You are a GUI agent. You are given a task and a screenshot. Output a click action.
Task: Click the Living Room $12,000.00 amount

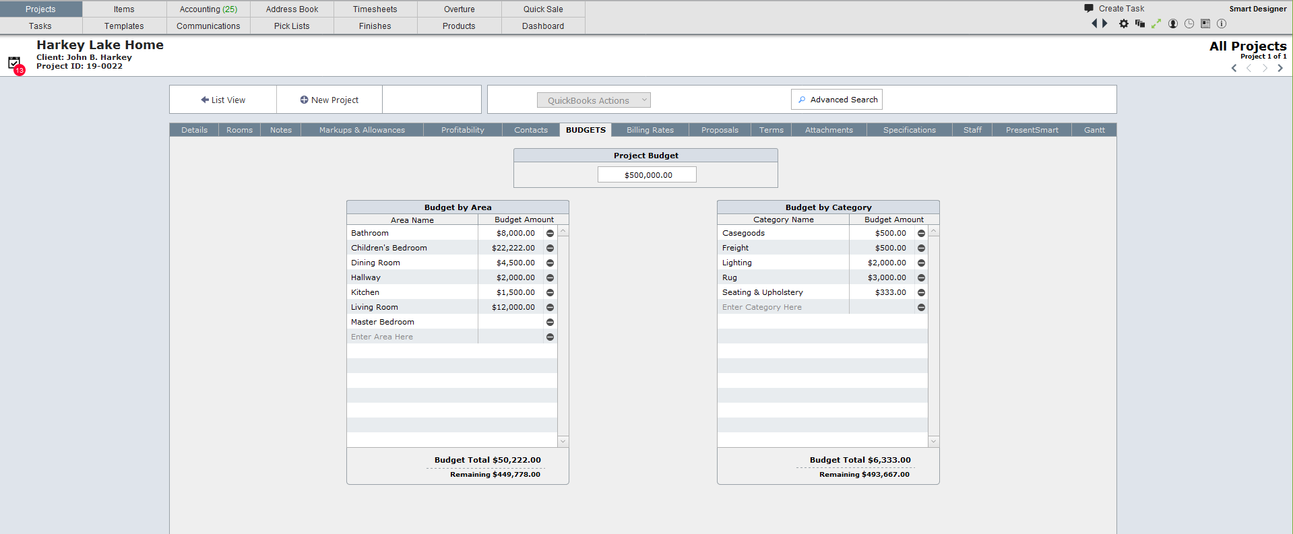click(x=513, y=307)
